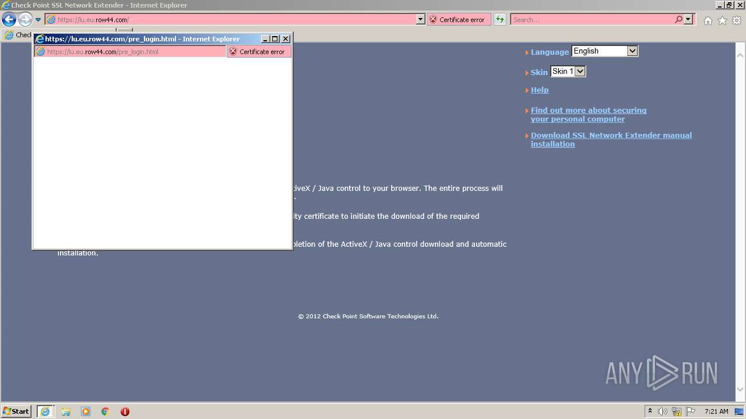
Task: Open the search provider dropdown arrow
Action: [688, 20]
